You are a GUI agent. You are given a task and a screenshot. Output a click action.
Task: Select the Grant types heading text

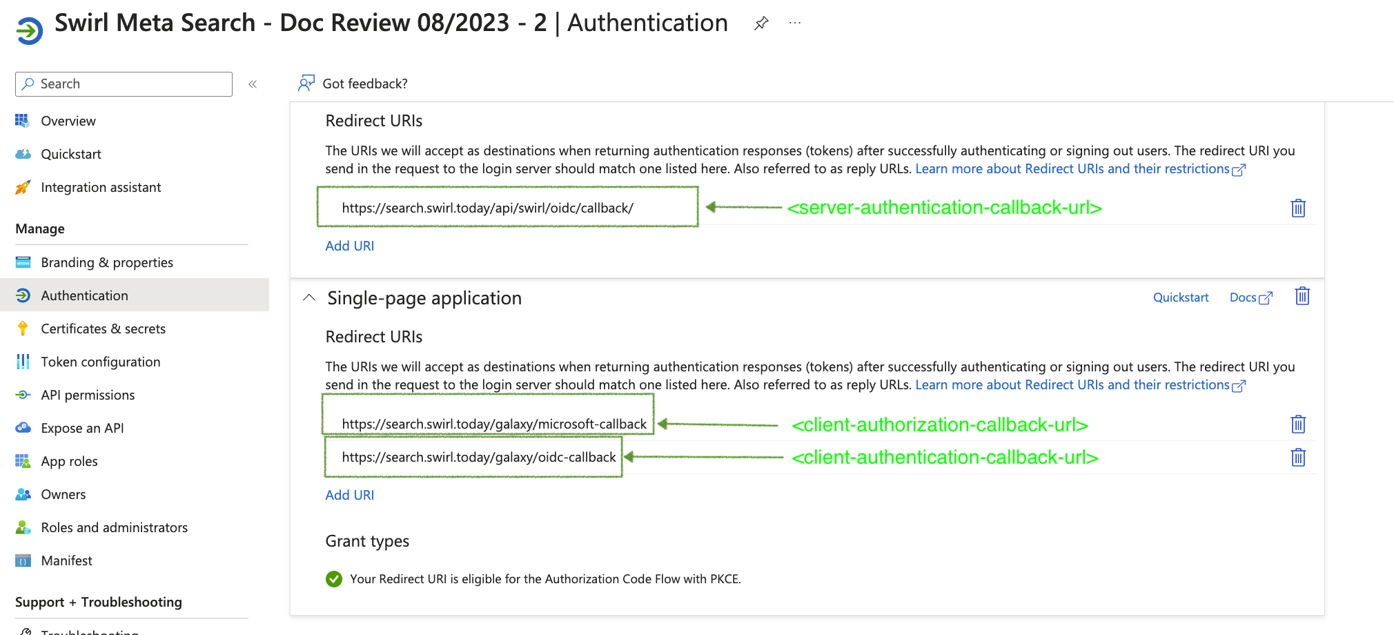coord(367,541)
